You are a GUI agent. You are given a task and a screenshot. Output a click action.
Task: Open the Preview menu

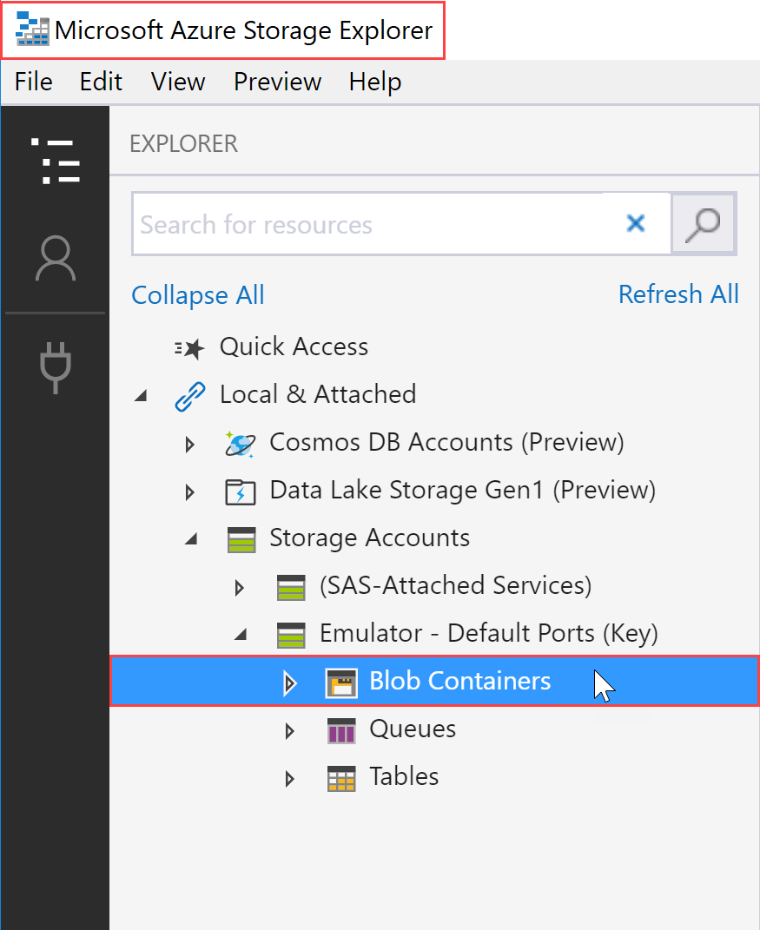pyautogui.click(x=277, y=82)
